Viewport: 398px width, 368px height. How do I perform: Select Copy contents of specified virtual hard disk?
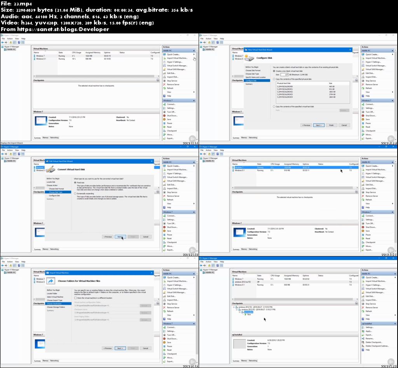[274, 106]
